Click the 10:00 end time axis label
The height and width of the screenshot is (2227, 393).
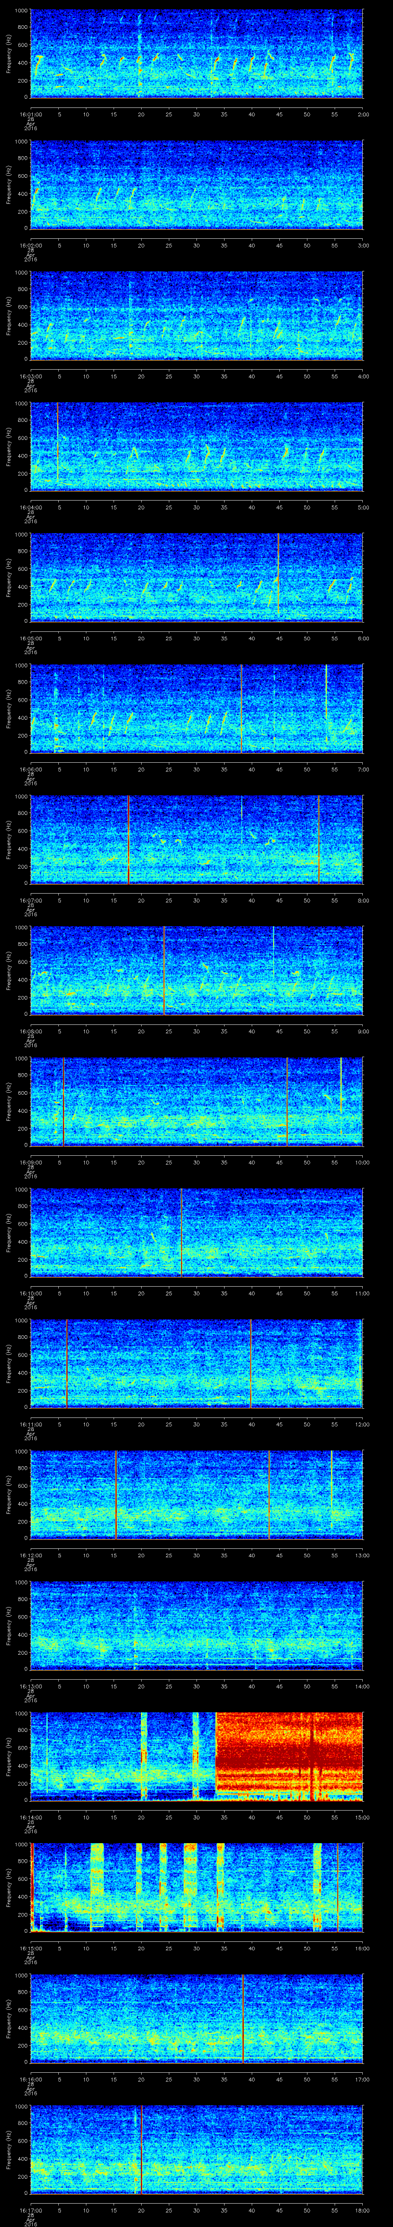[363, 1162]
